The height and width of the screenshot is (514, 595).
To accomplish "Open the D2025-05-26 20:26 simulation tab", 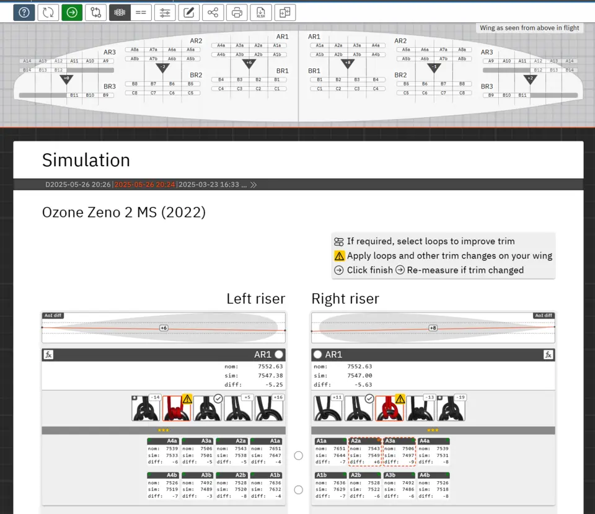I will 78,185.
